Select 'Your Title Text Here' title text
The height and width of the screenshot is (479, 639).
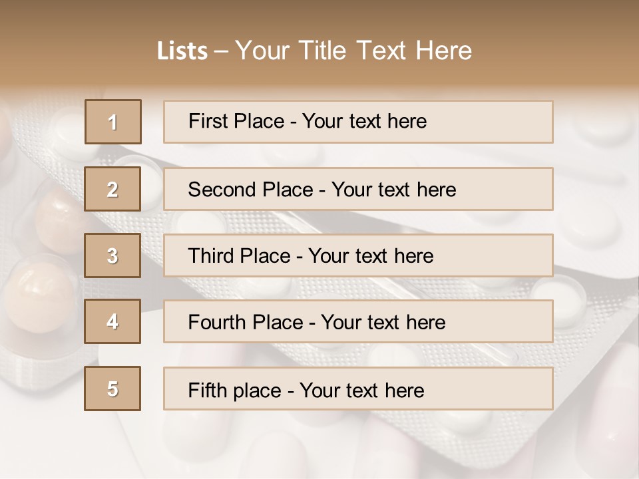click(353, 51)
